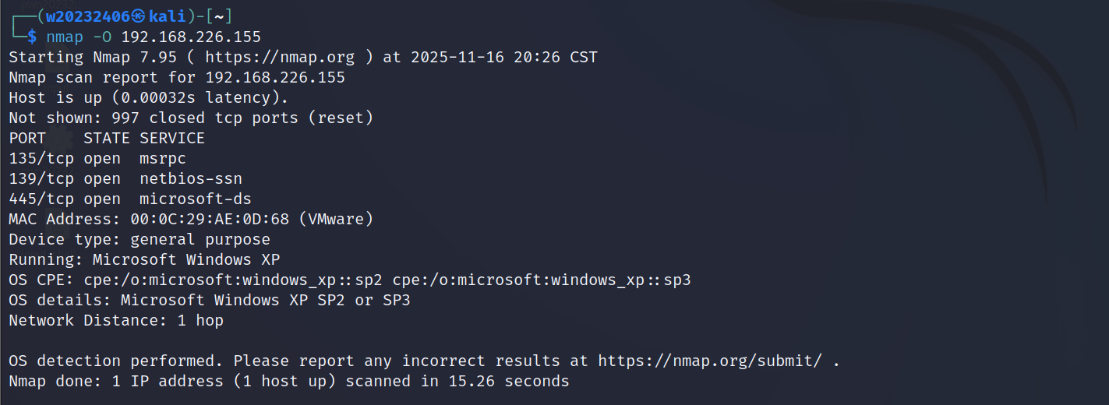Select the 445/tcp port entry
The height and width of the screenshot is (405, 1109).
[x=41, y=199]
